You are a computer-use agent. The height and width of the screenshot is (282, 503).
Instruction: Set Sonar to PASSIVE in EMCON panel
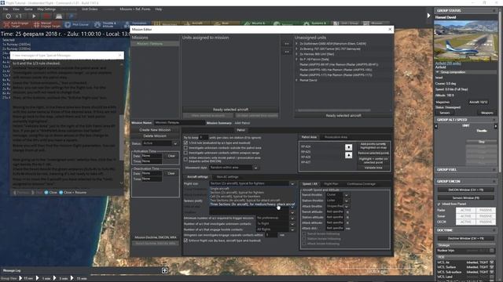click(x=486, y=216)
